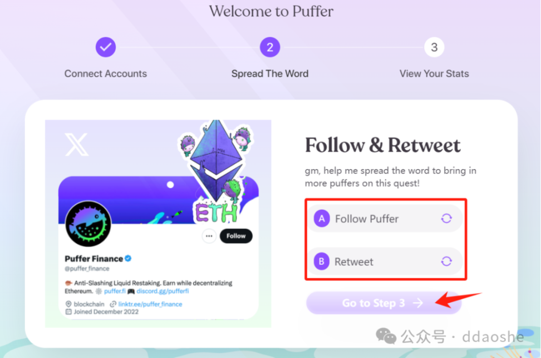The image size is (541, 358).
Task: Open the discord.gg/pufferfi link
Action: coord(163,291)
